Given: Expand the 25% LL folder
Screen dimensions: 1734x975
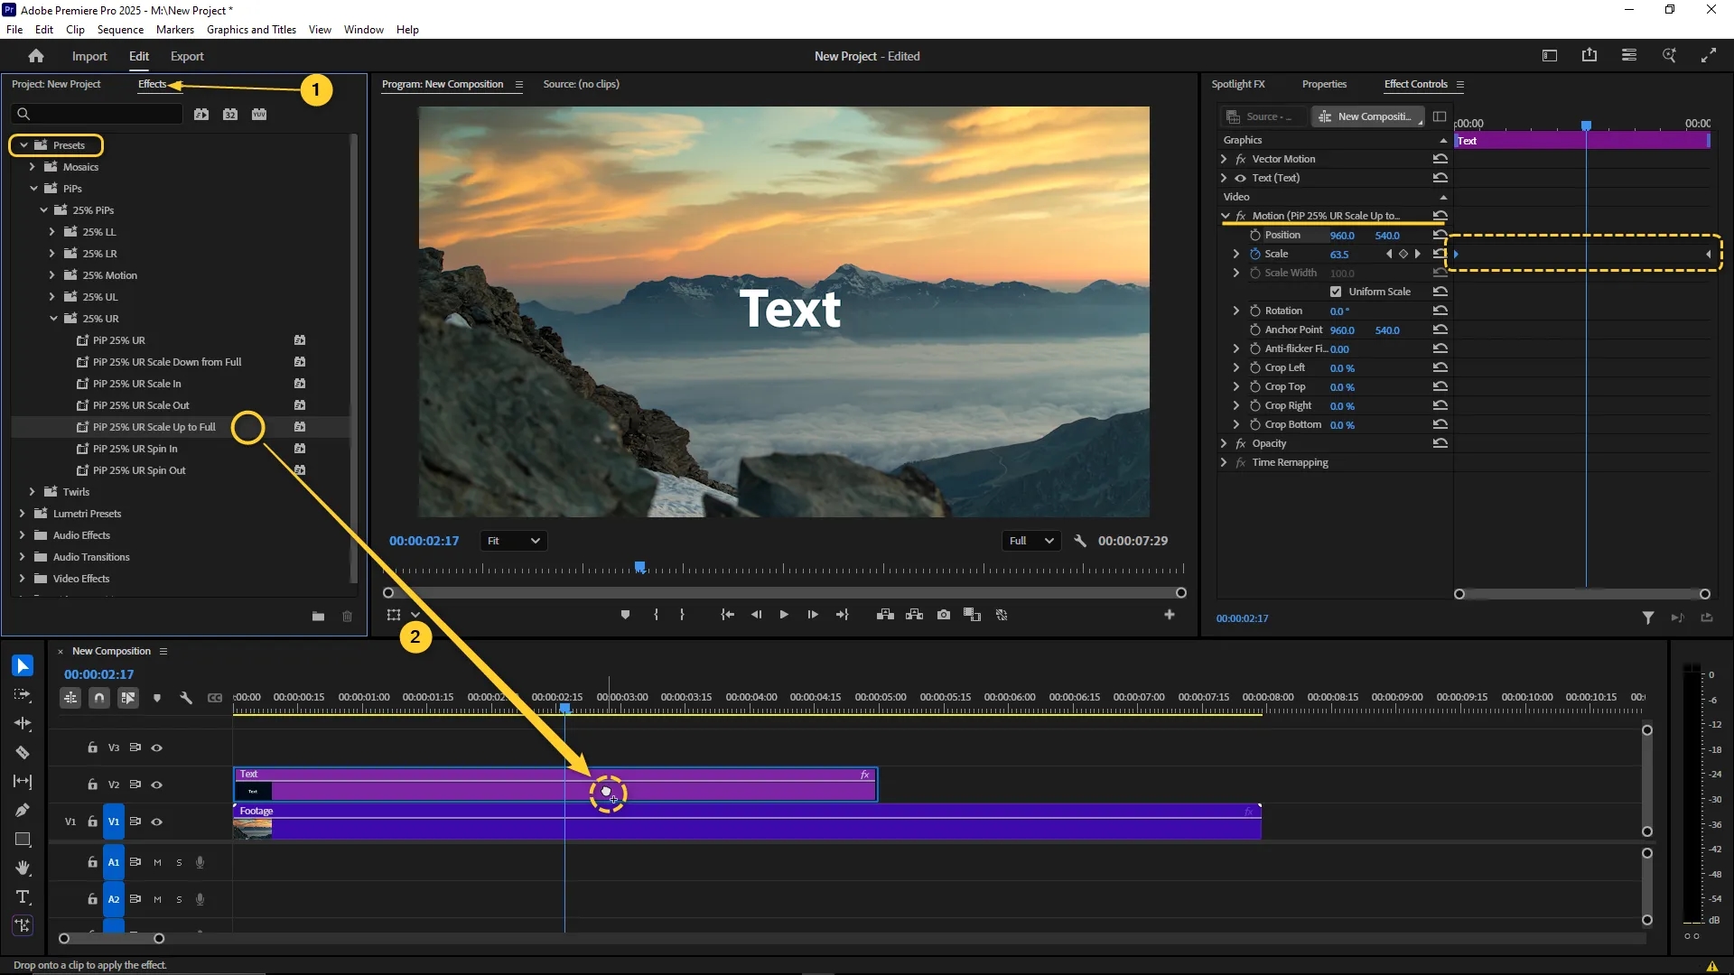Looking at the screenshot, I should 52,232.
